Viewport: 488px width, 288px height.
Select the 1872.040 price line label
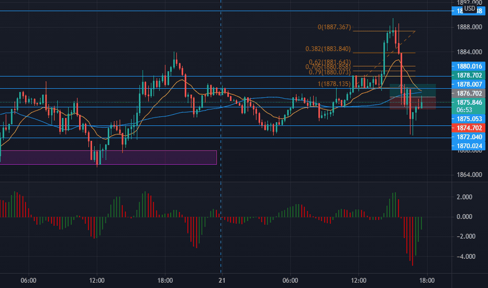pos(469,137)
